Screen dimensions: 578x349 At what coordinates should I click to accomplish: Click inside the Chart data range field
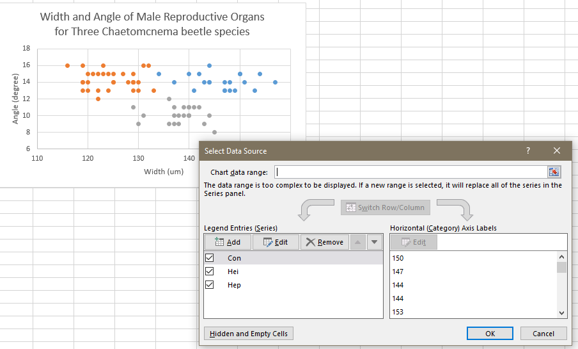(x=409, y=172)
